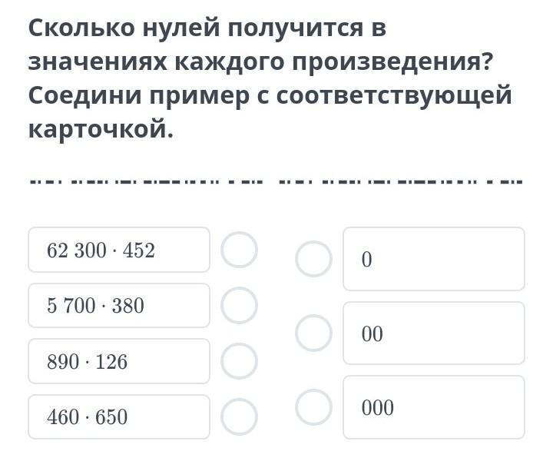Select the connector circle beside 5 700 · 380

[239, 306]
